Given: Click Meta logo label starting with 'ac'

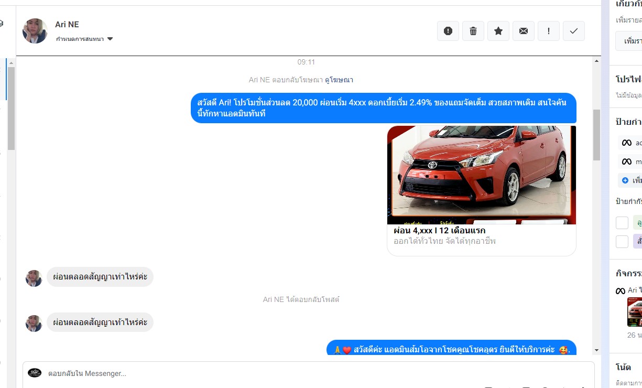Looking at the screenshot, I should (629, 143).
